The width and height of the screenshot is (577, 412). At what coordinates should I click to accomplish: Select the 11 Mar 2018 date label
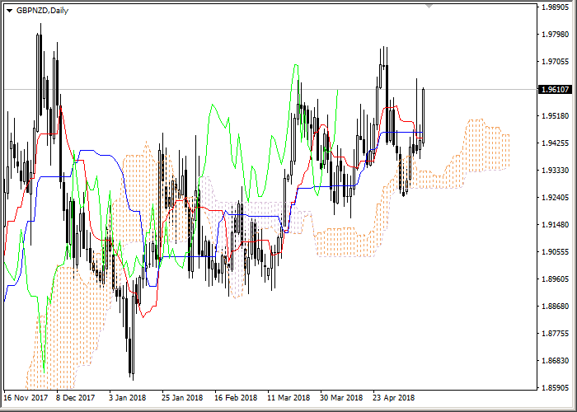[x=288, y=396]
